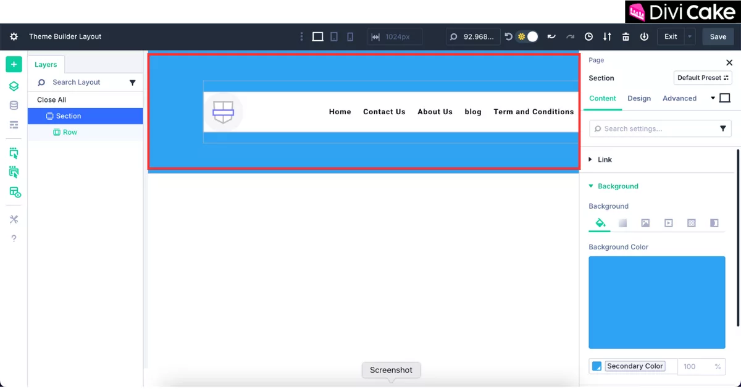This screenshot has width=741, height=389.
Task: Switch to the Design tab
Action: tap(639, 98)
